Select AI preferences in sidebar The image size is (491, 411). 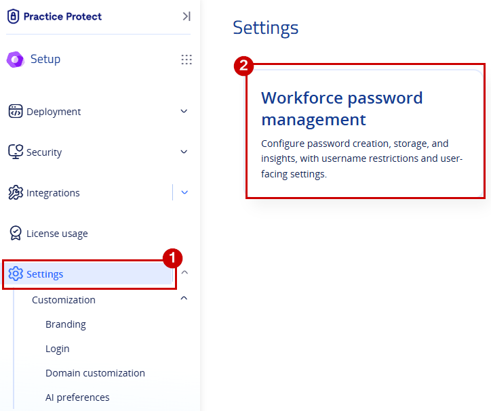77,397
